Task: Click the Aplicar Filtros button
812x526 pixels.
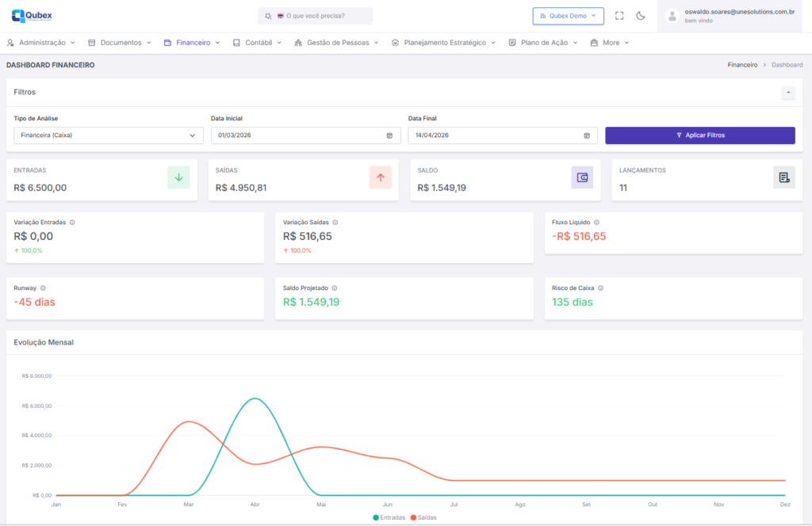Action: click(699, 135)
